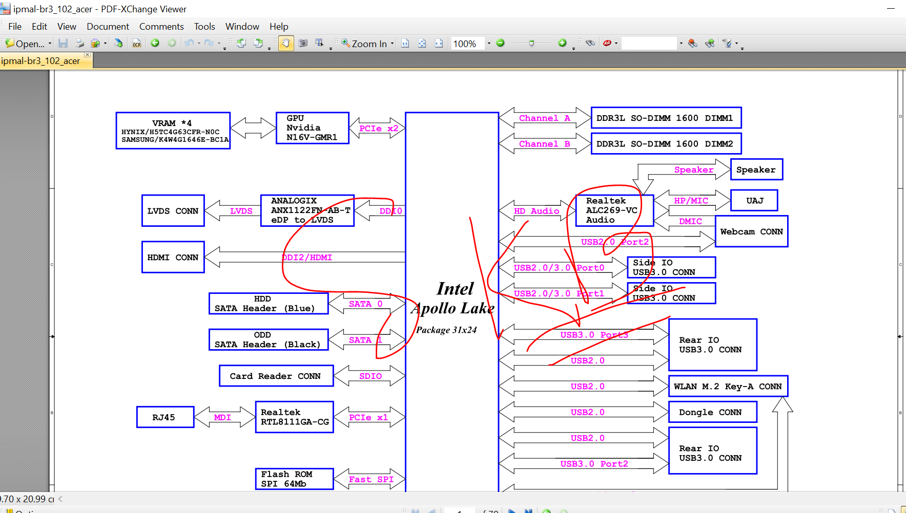Open the search options filter dropdown
906x513 pixels.
736,44
